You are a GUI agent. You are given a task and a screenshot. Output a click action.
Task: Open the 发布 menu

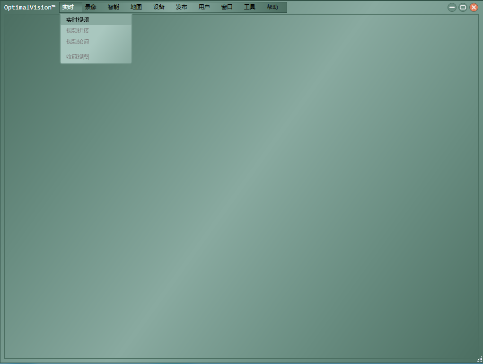coord(182,7)
